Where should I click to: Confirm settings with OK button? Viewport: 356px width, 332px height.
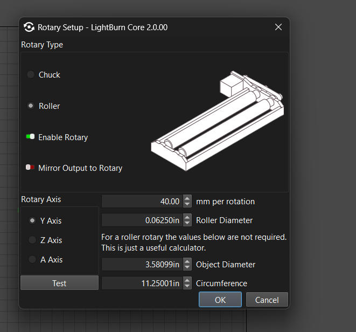click(x=220, y=300)
